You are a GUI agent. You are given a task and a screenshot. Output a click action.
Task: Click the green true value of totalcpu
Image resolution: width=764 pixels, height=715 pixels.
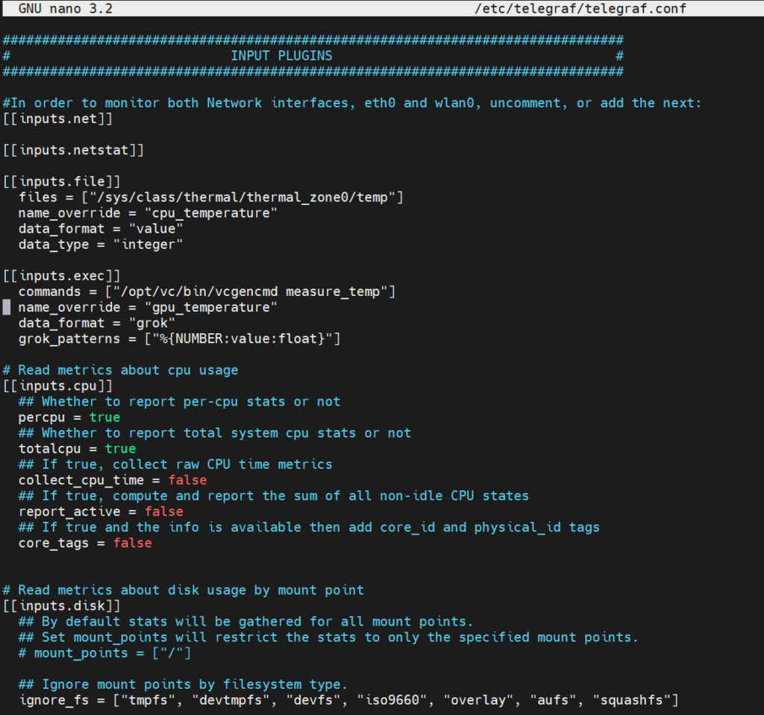[120, 449]
